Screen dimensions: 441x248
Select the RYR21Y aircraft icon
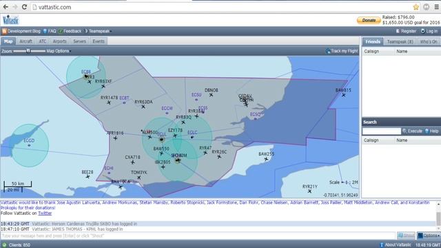point(309,192)
